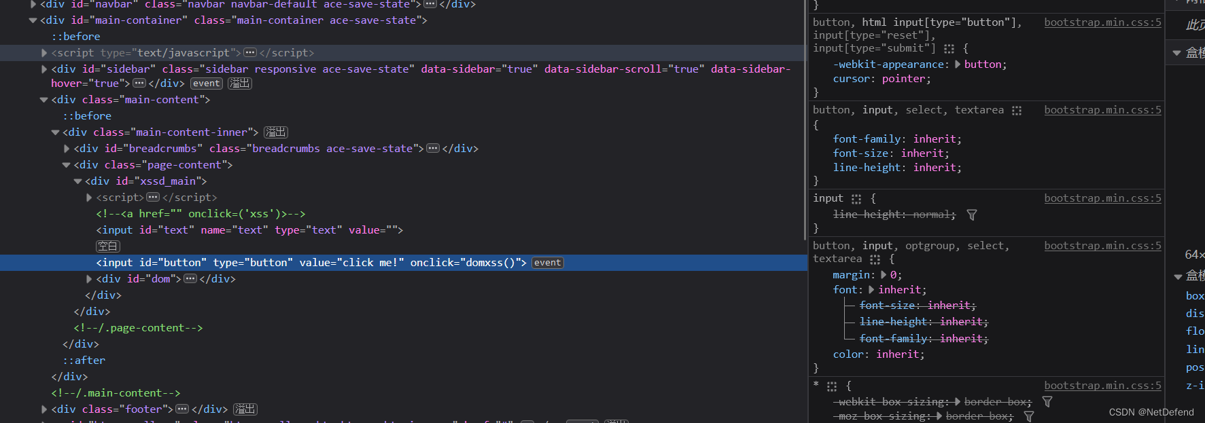The height and width of the screenshot is (423, 1205).
Task: Click the font-size: inherit declaration in textarea rule
Action: (891, 153)
